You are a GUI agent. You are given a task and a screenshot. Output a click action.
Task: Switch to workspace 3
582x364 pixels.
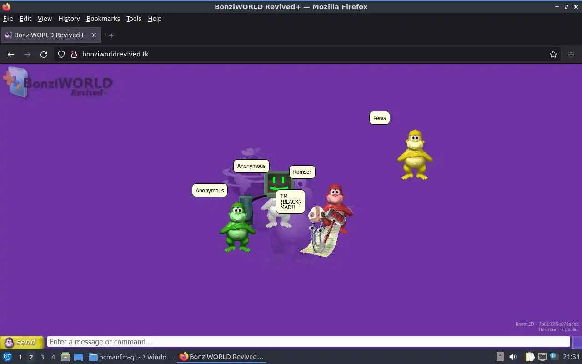tap(42, 357)
